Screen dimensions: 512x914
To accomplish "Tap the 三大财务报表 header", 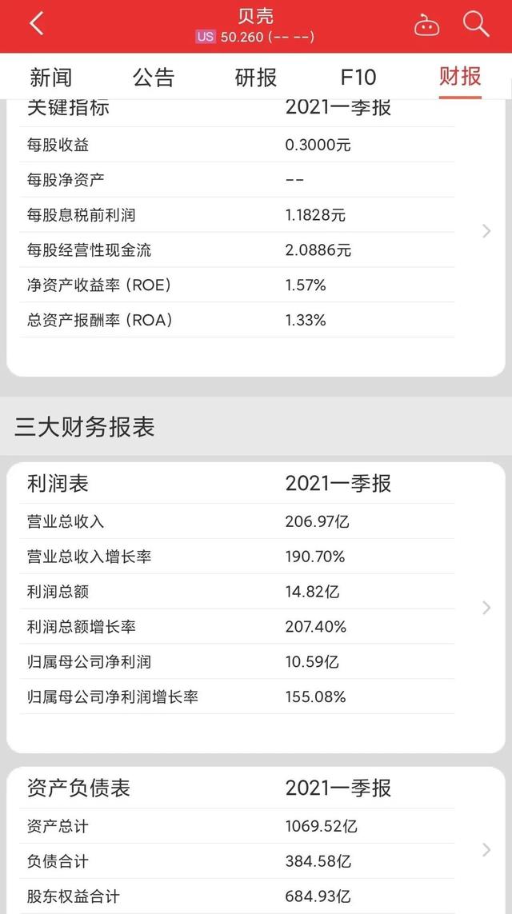I will tap(85, 427).
